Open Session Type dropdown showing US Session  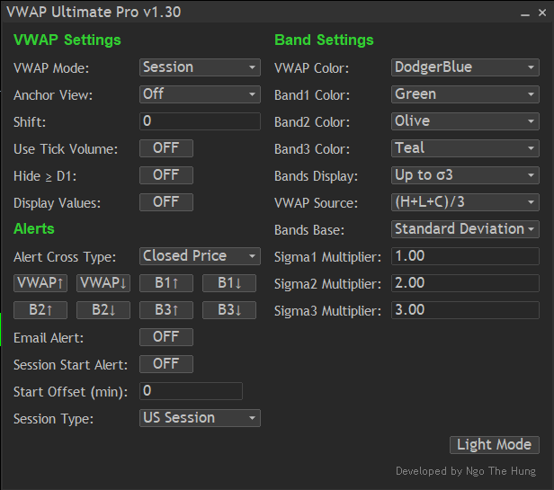pos(200,418)
